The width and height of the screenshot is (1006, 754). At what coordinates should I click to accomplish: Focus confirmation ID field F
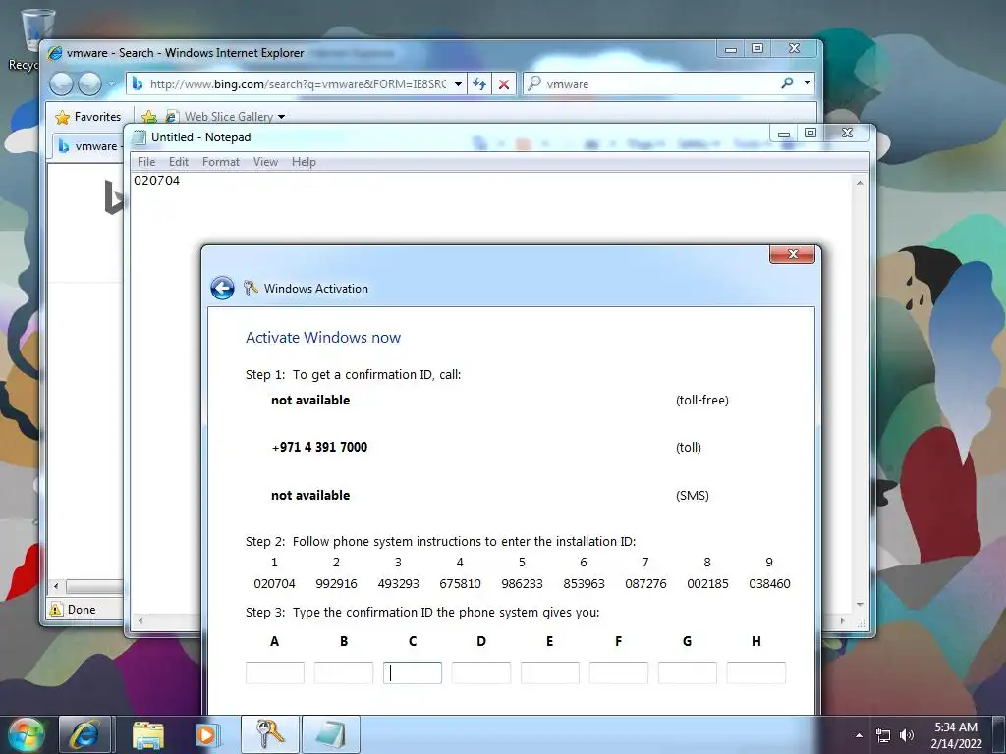(619, 673)
